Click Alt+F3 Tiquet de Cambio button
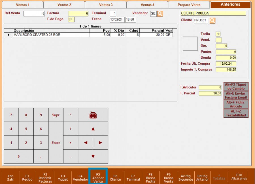 pyautogui.click(x=236, y=86)
